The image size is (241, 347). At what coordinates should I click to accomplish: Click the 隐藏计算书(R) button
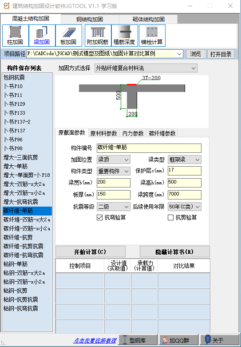(175, 252)
